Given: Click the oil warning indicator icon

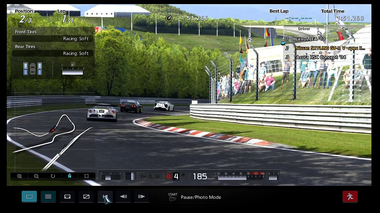Looking at the screenshot, I should pyautogui.click(x=144, y=177).
